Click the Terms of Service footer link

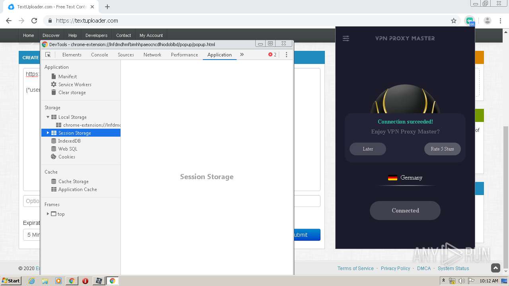tap(356, 269)
